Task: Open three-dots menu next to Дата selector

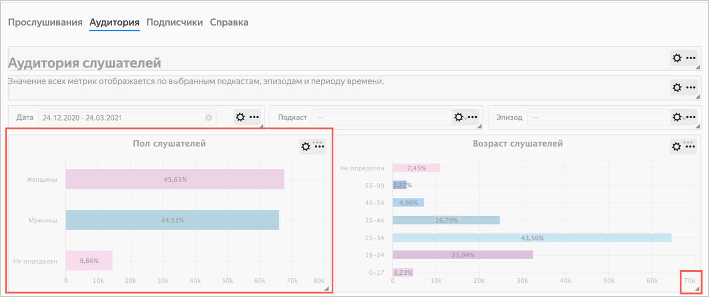Action: pos(254,117)
